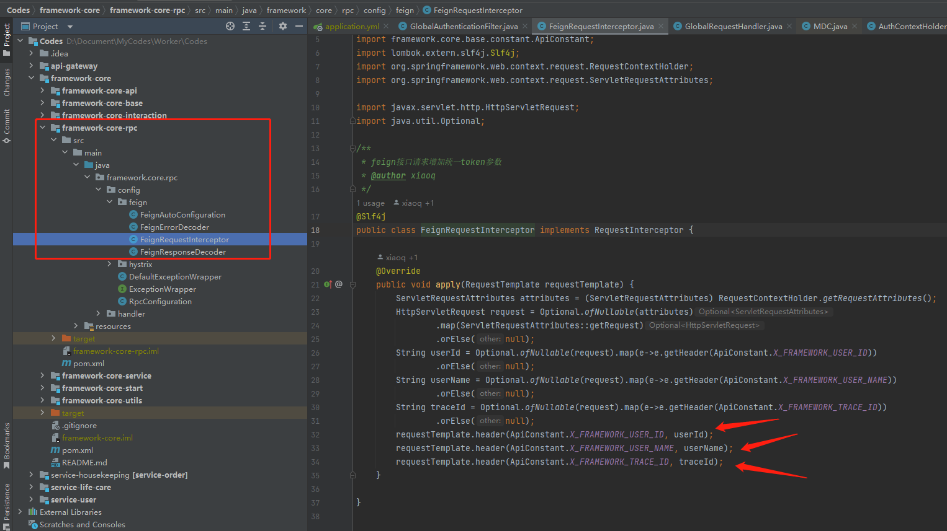Collapse the Codes root node
This screenshot has width=947, height=531.
tap(20, 41)
